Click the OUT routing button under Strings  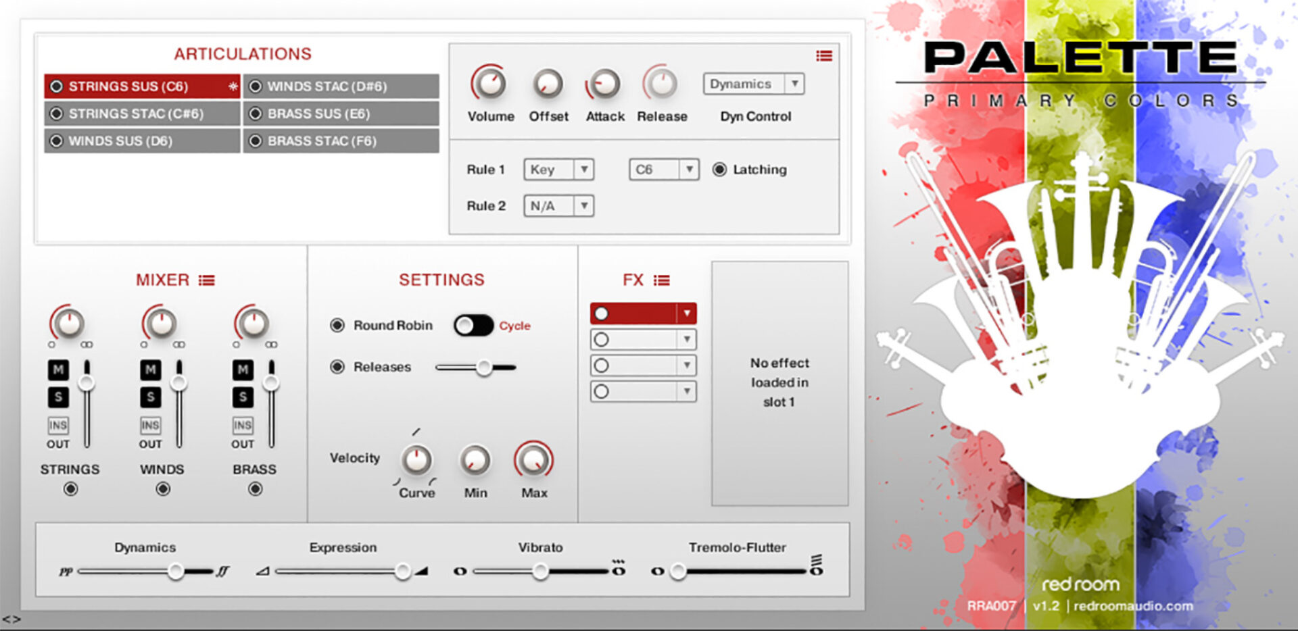point(58,444)
